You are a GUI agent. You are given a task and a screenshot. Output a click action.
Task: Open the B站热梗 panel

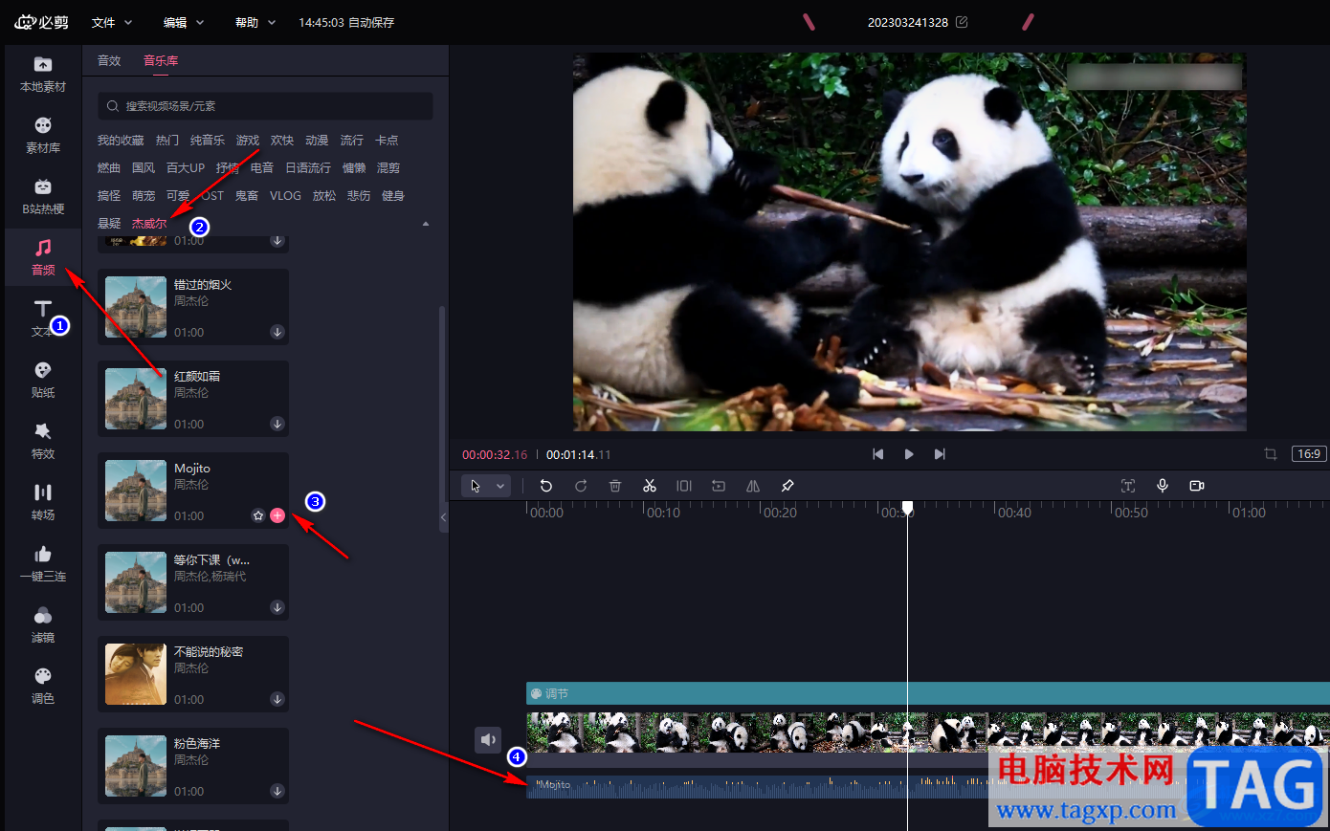pos(43,196)
